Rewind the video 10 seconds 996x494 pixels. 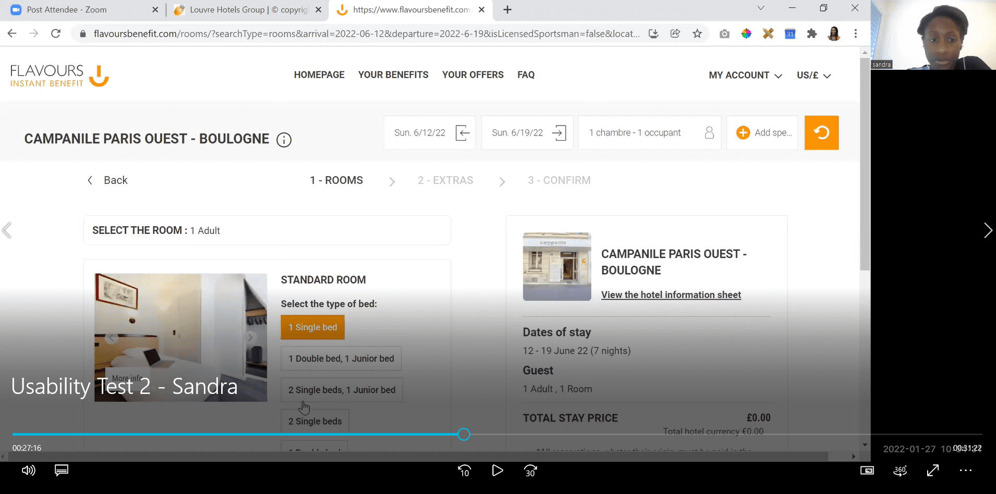coord(464,471)
